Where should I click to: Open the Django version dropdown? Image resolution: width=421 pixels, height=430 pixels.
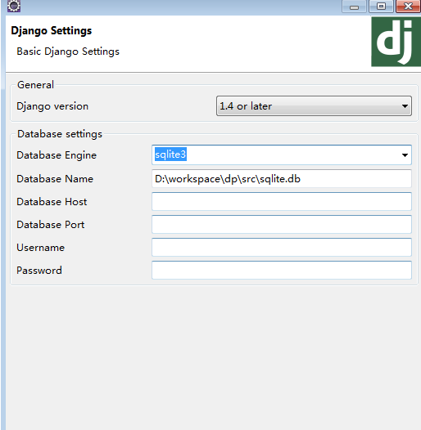click(x=314, y=105)
